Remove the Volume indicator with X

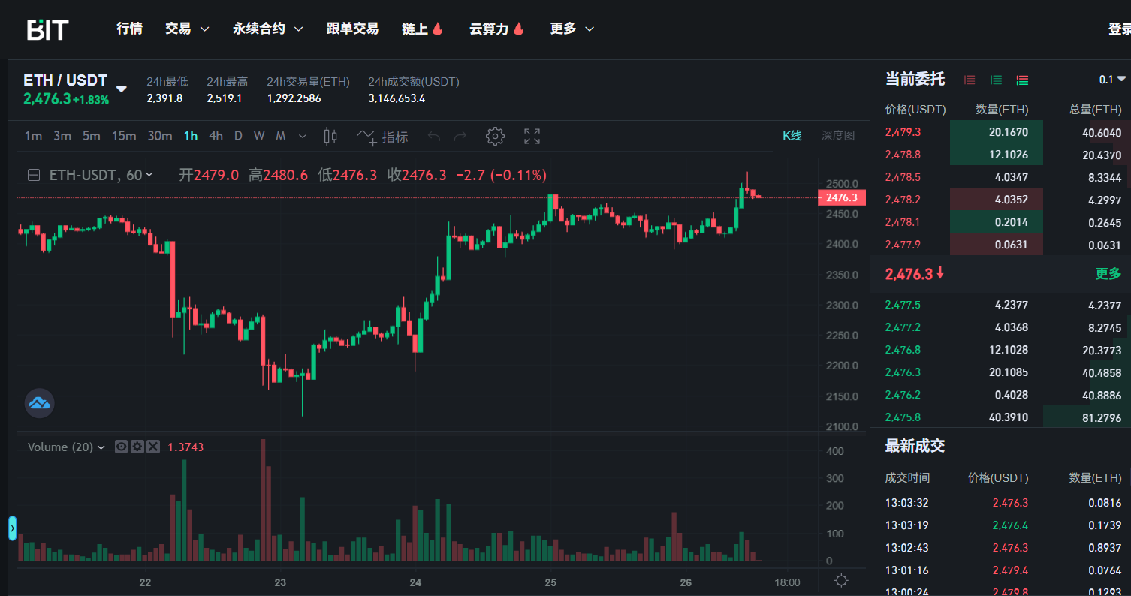153,447
